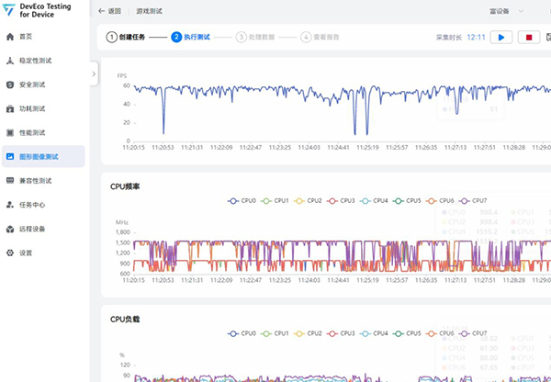Click the 性能测试 performance icon

point(10,132)
